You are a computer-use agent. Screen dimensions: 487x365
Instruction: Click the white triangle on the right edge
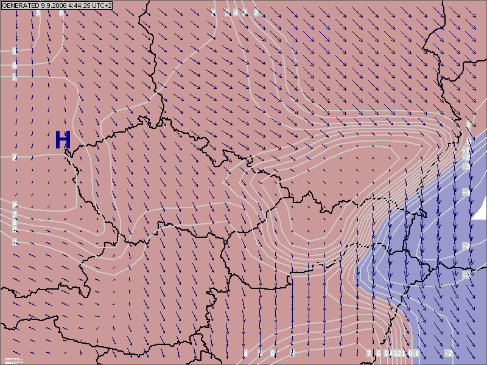[x=480, y=211]
